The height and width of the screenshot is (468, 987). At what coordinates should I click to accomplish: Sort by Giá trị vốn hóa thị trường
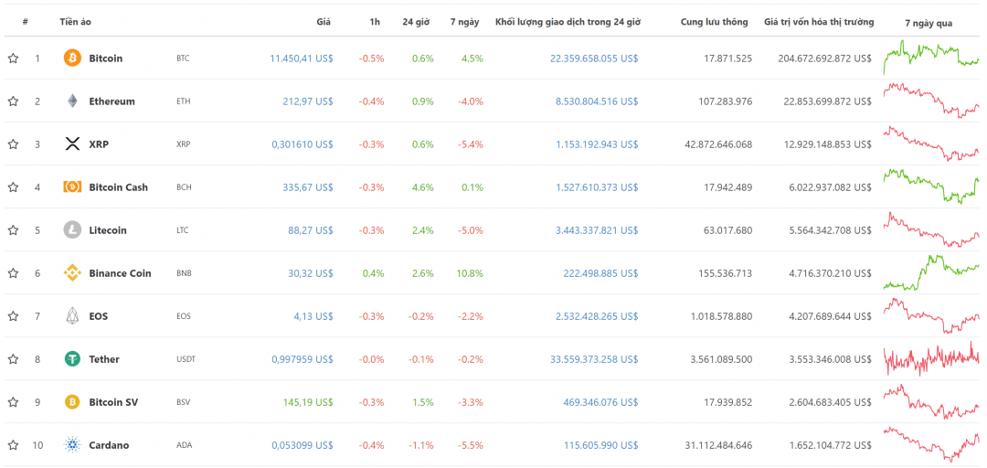tap(819, 21)
